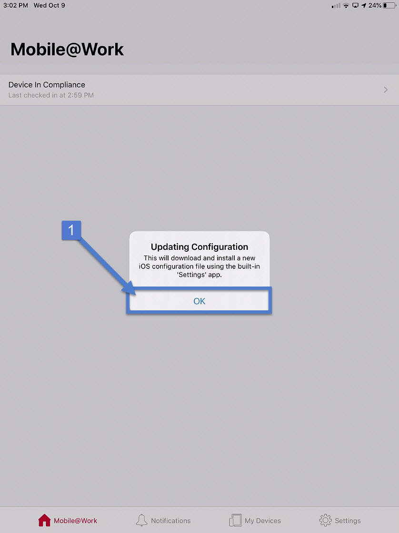
Task: Select the Mobile@Work tab
Action: coord(68,520)
